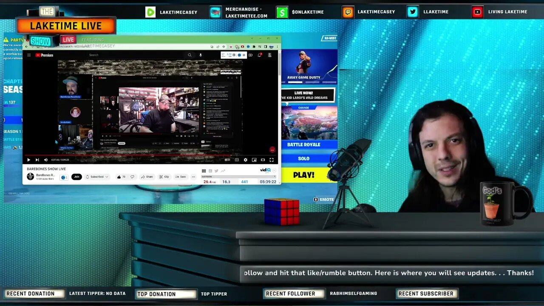Screen dimensions: 544x306
Task: Click the red circular badge in video corner
Action: click(272, 150)
